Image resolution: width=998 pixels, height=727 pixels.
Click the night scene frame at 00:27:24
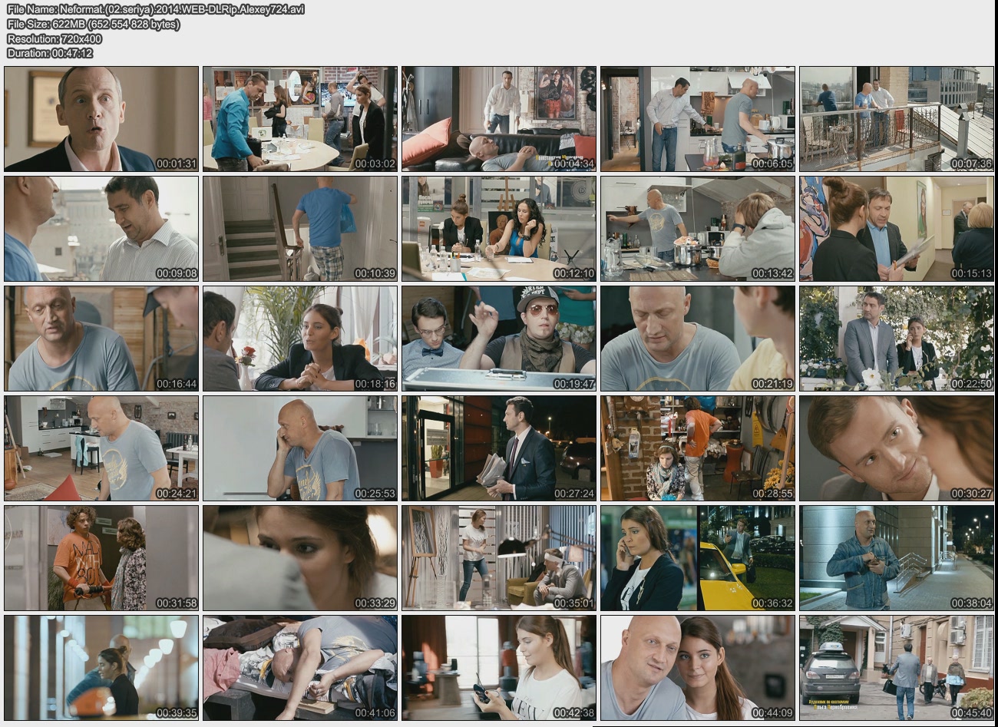[499, 448]
